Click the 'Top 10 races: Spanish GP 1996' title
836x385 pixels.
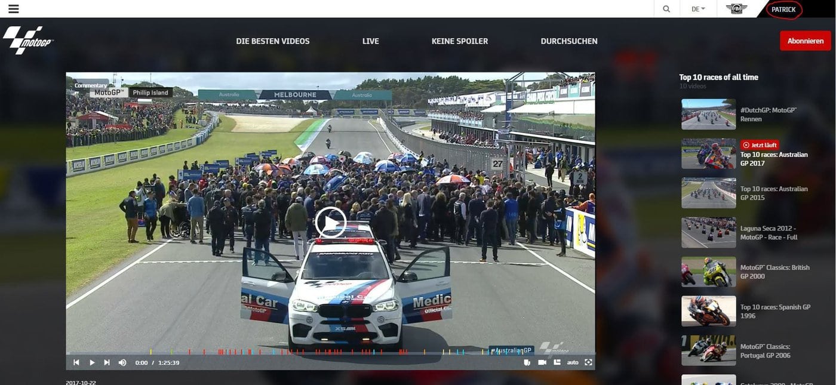[775, 312]
